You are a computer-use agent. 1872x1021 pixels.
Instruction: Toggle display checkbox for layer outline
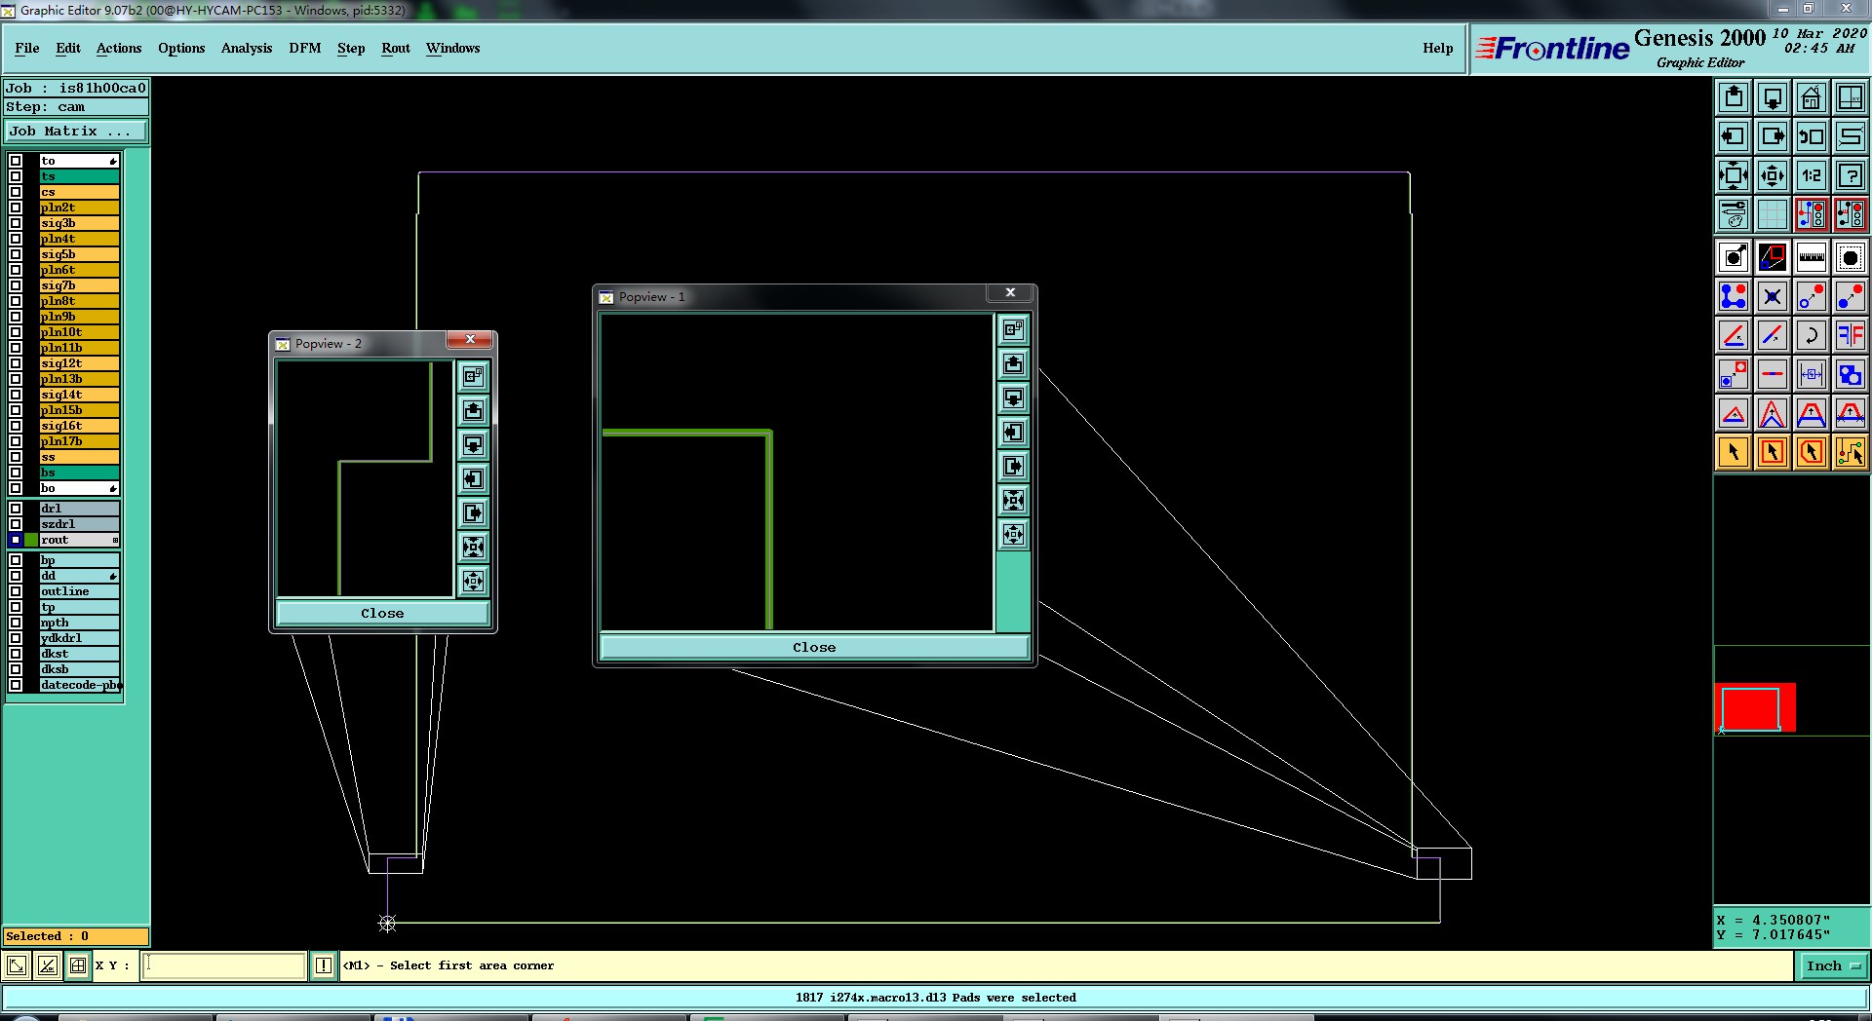click(x=16, y=591)
